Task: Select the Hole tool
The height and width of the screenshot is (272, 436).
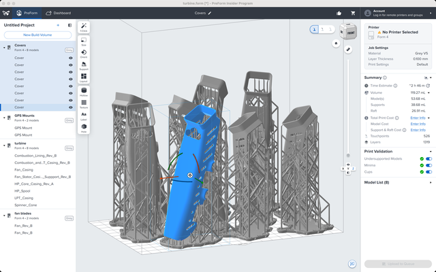Action: [x=84, y=129]
